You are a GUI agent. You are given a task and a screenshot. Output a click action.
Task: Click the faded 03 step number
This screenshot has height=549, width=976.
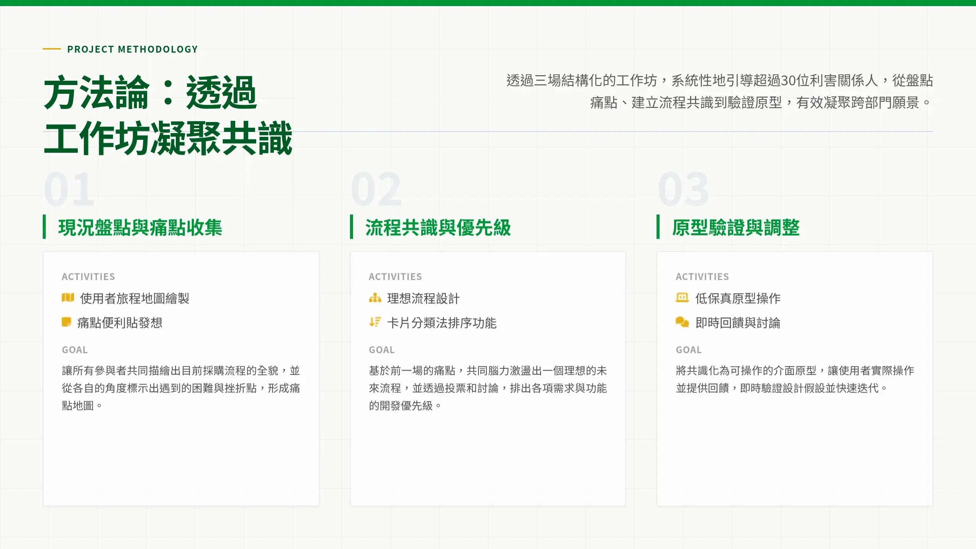[683, 189]
